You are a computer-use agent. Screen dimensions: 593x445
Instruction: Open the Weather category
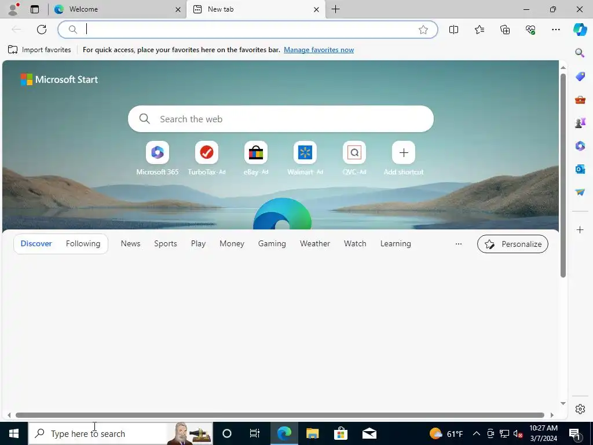[315, 244]
